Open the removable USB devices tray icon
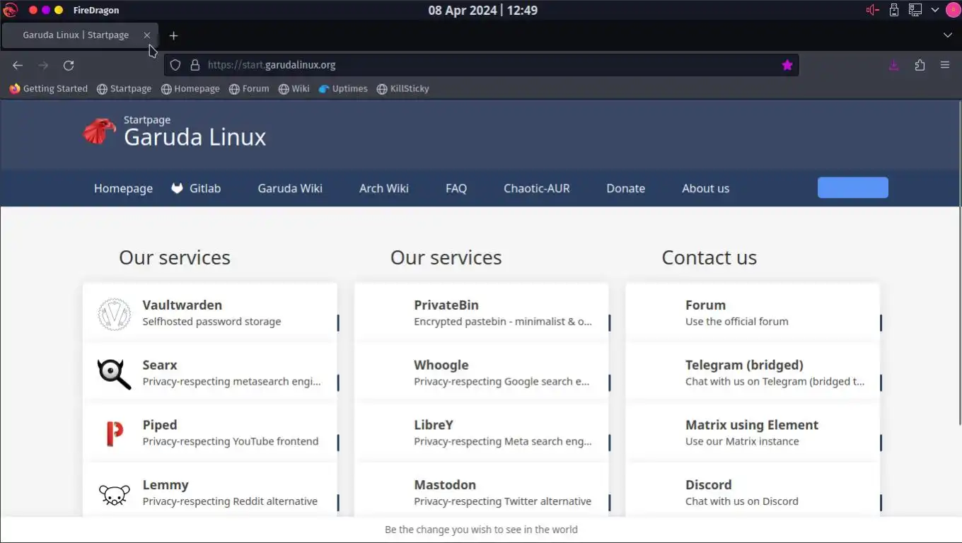962x543 pixels. pos(894,10)
